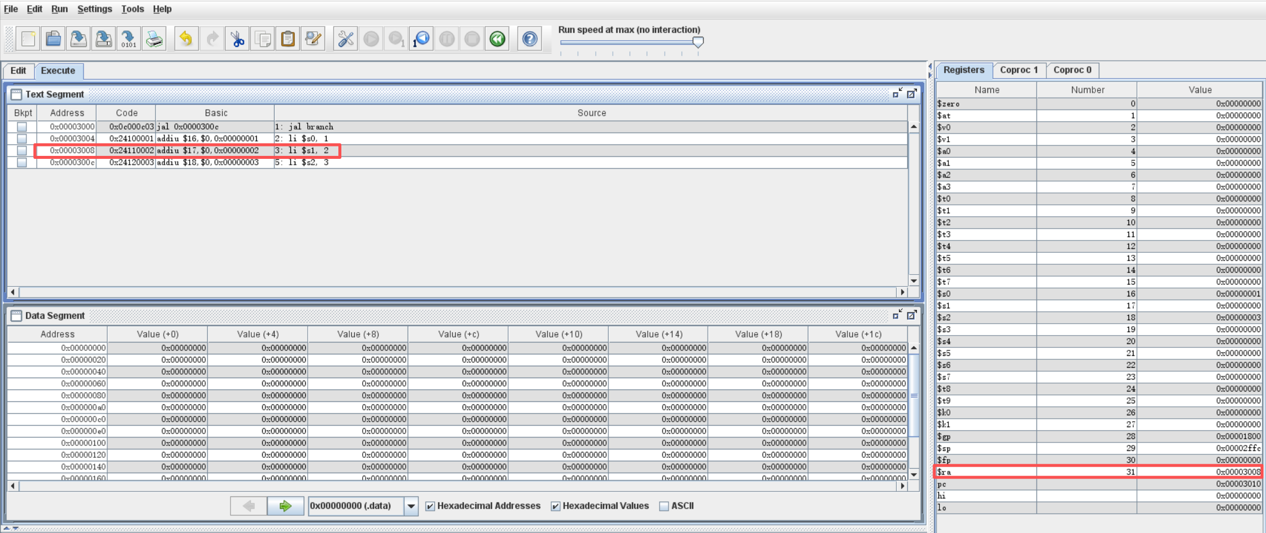The width and height of the screenshot is (1266, 533).
Task: Click the green next-address arrow button
Action: pyautogui.click(x=285, y=506)
